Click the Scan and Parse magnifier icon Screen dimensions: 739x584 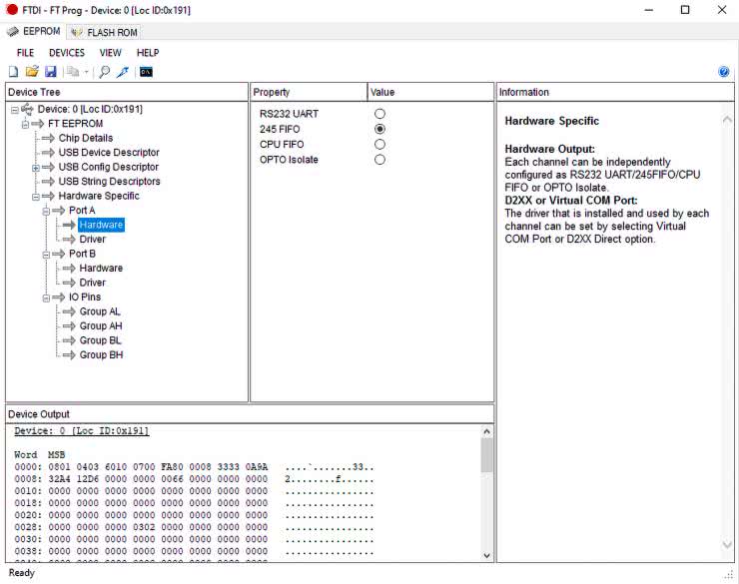104,72
